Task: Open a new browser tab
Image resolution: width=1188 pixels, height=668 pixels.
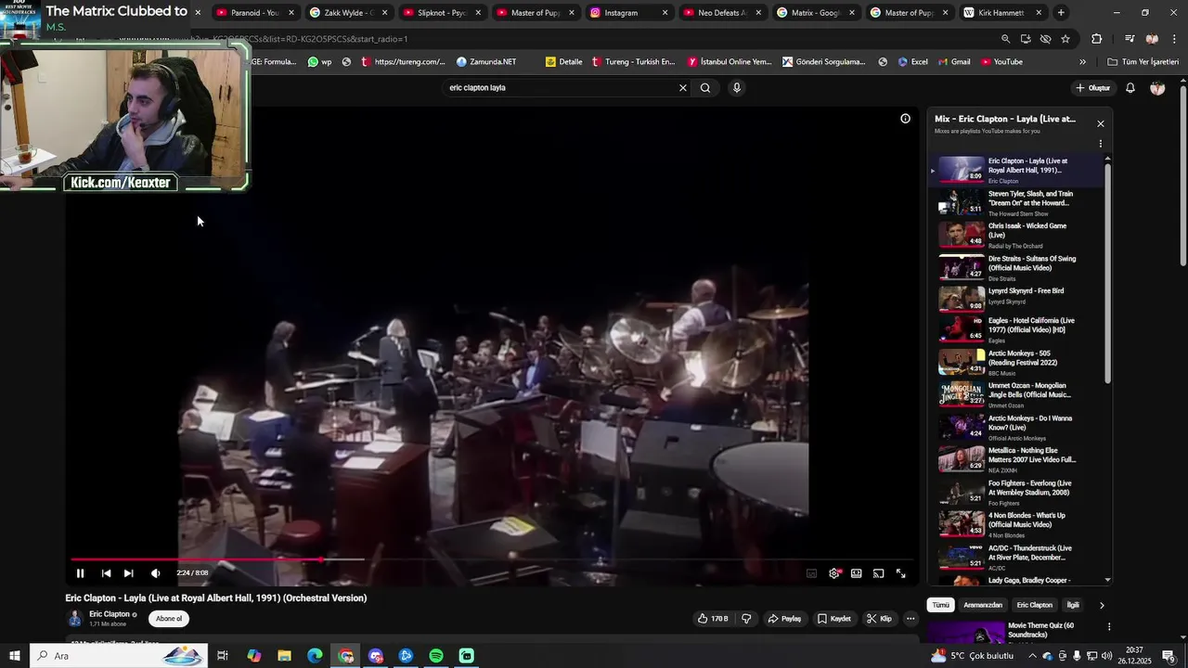Action: pyautogui.click(x=1061, y=13)
